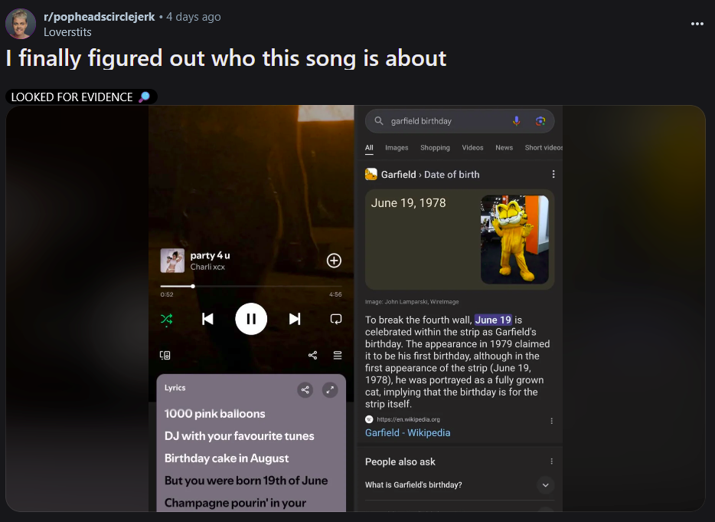Seek within the song progress bar
The height and width of the screenshot is (522, 715).
tap(251, 287)
